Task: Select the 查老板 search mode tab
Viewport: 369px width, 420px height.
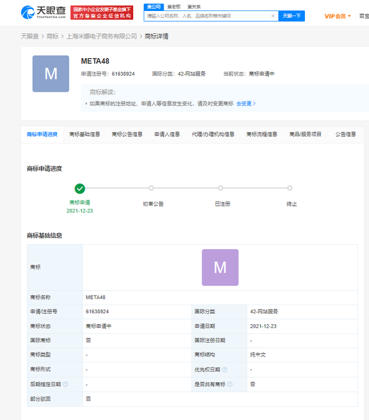Action: [174, 6]
